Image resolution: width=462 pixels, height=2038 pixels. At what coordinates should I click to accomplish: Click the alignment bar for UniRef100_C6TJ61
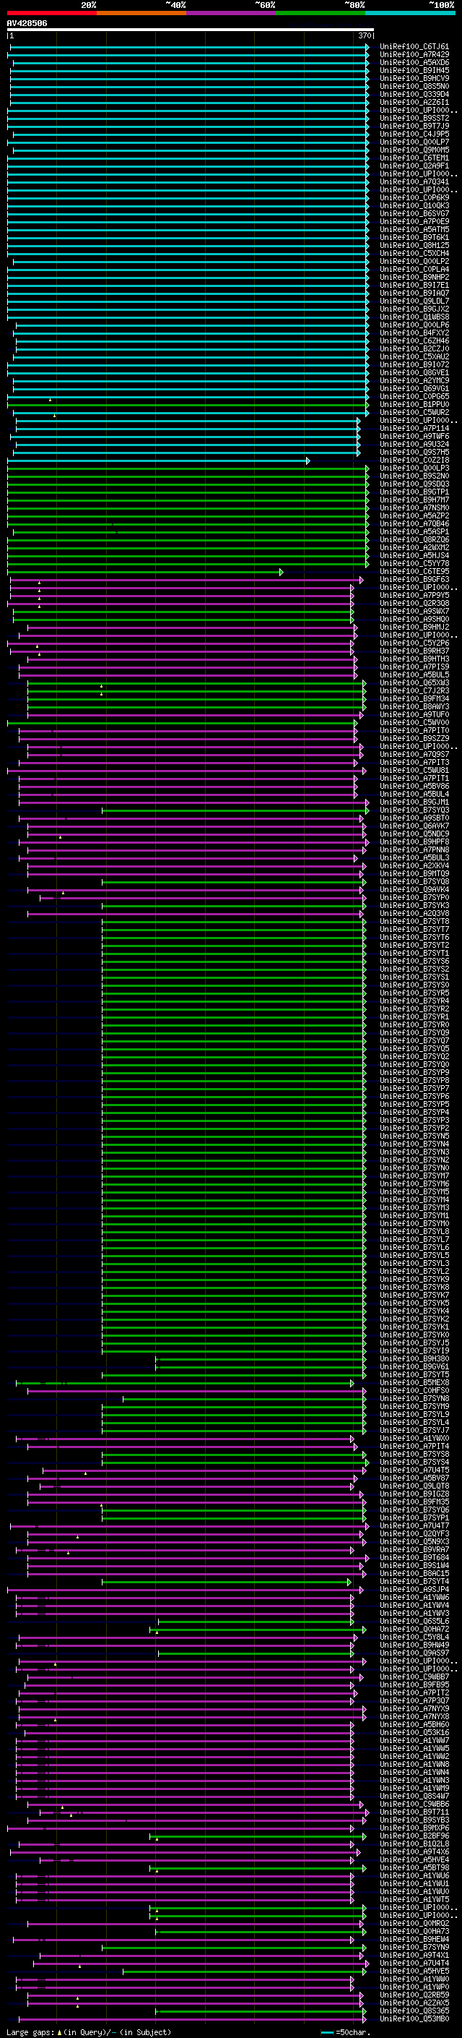(x=190, y=47)
